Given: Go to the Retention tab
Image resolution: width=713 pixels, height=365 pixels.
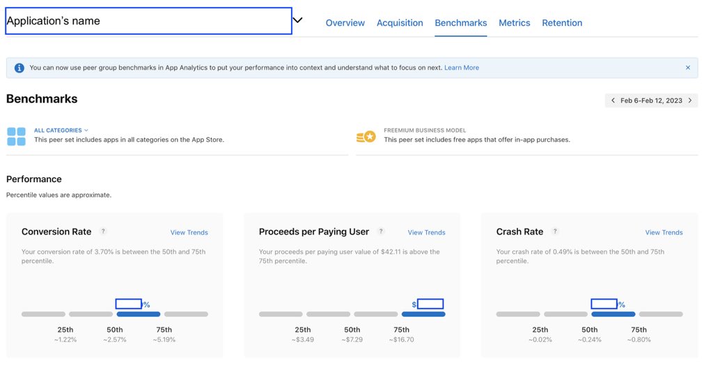Looking at the screenshot, I should click(x=562, y=23).
